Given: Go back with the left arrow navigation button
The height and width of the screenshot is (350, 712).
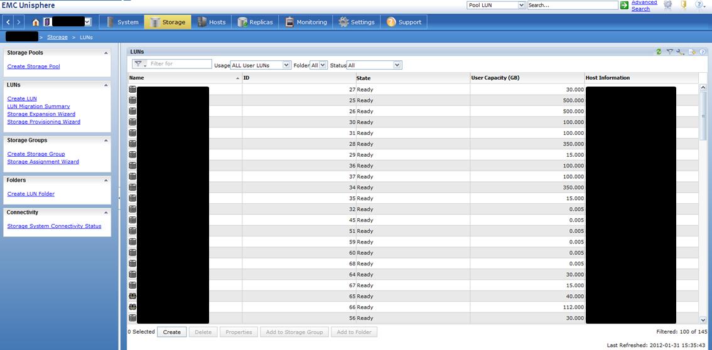Looking at the screenshot, I should click(9, 22).
